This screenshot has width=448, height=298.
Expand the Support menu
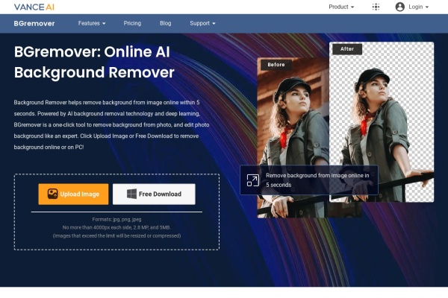pos(202,23)
